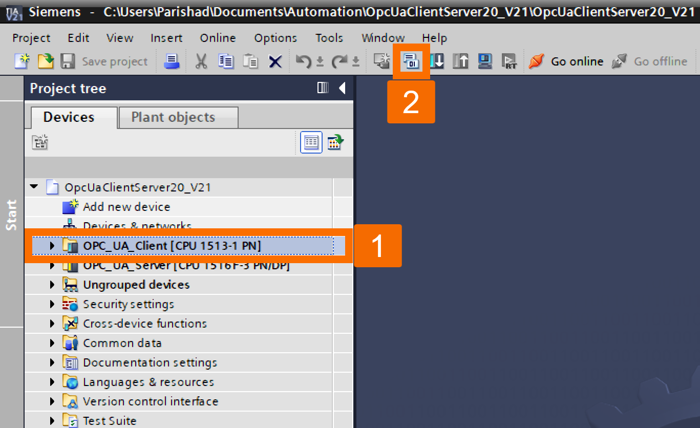Screen dimensions: 700x428
Task: Select the Cross-device functions label
Action: click(x=145, y=324)
